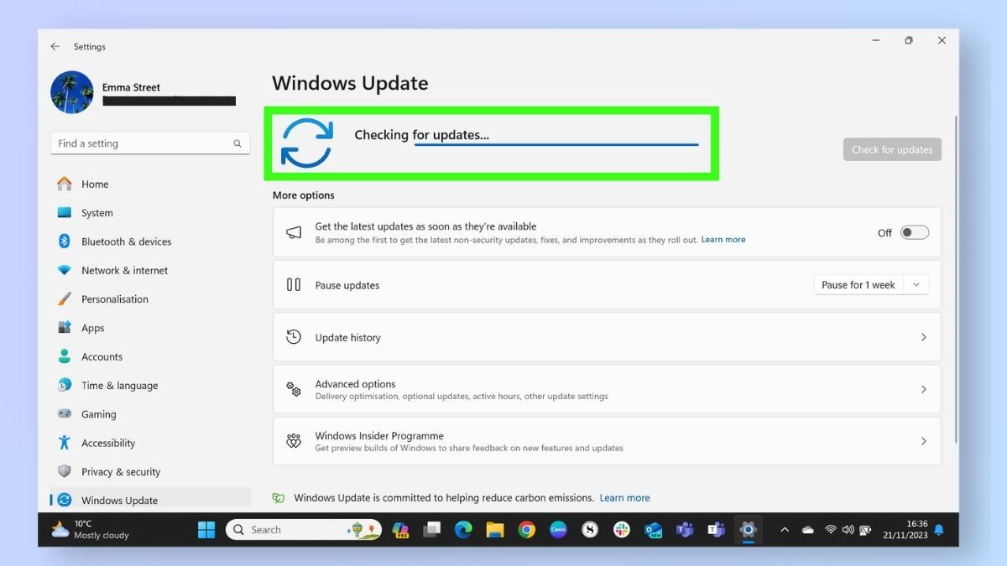Click Learn more about carbon emissions

(624, 497)
